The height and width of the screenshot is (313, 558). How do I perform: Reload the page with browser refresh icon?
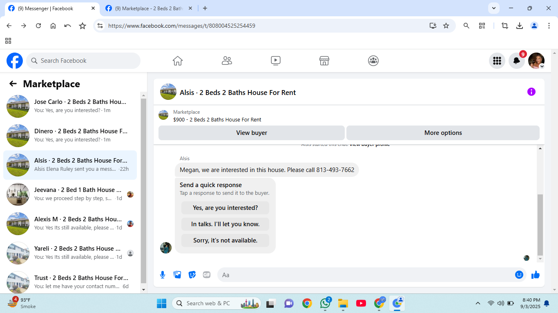[38, 26]
